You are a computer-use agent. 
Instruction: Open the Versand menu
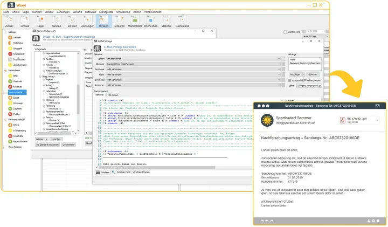pyautogui.click(x=77, y=12)
